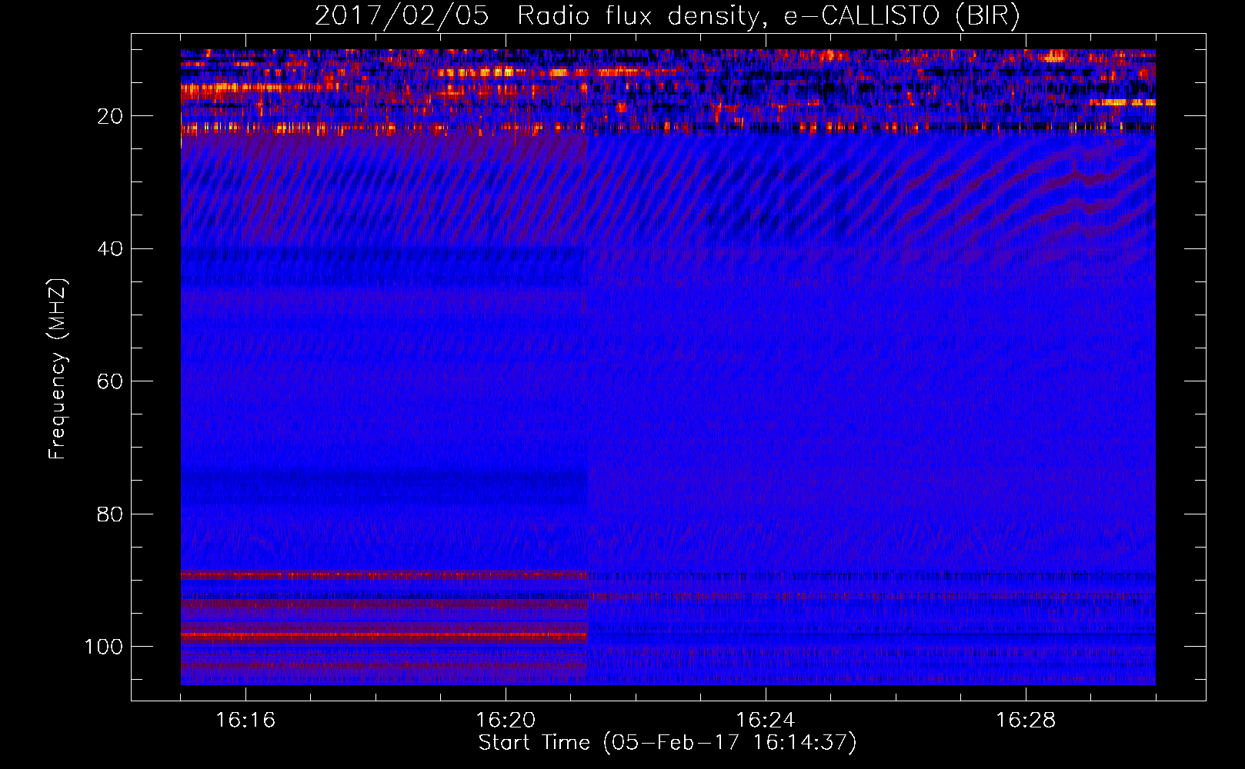Click the 16:28 time tick label
This screenshot has width=1245, height=769.
click(x=1026, y=721)
